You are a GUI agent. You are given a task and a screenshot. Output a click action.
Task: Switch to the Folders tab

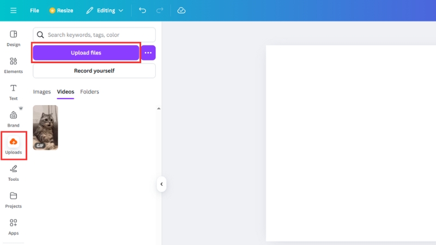click(x=89, y=92)
